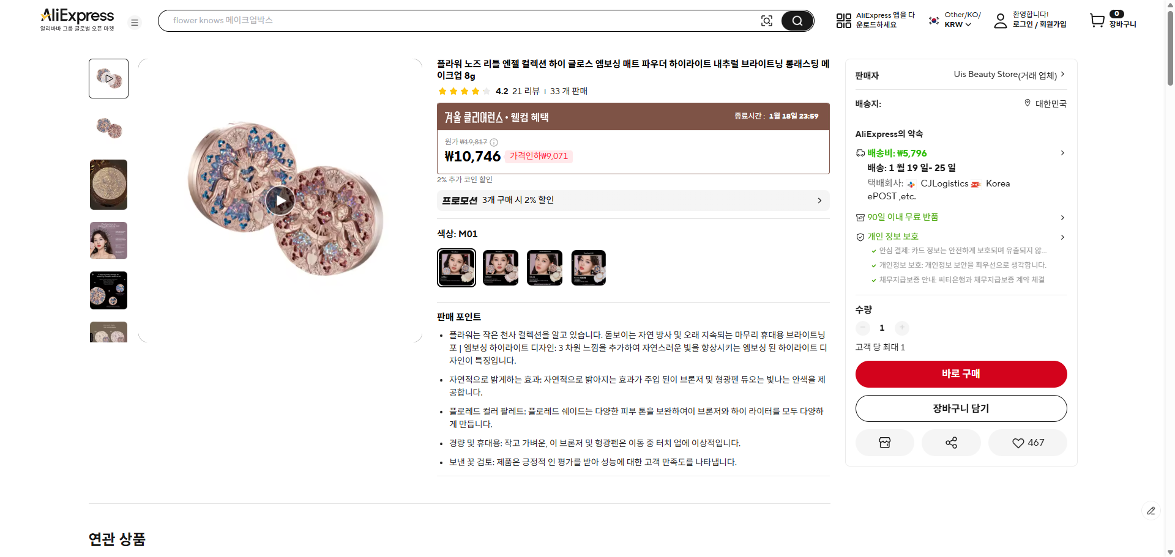Share the product using the share icon
This screenshot has width=1175, height=557.
950,442
